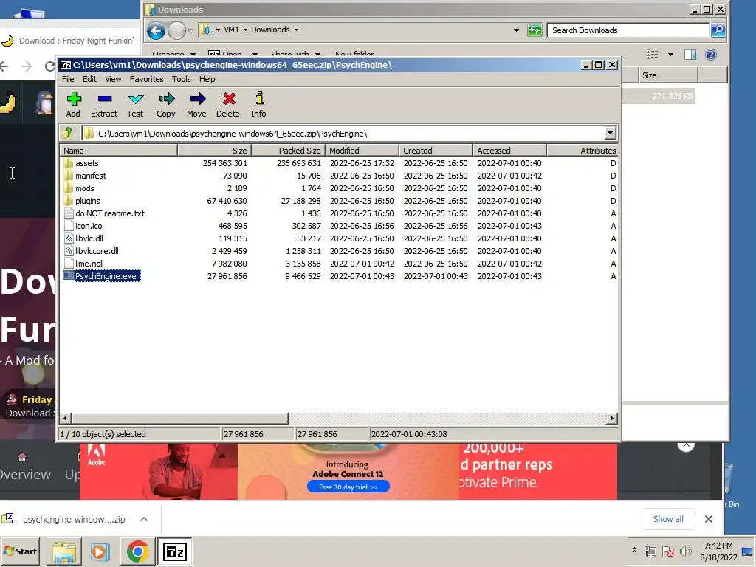Select do NOT readme.txt file

[109, 213]
